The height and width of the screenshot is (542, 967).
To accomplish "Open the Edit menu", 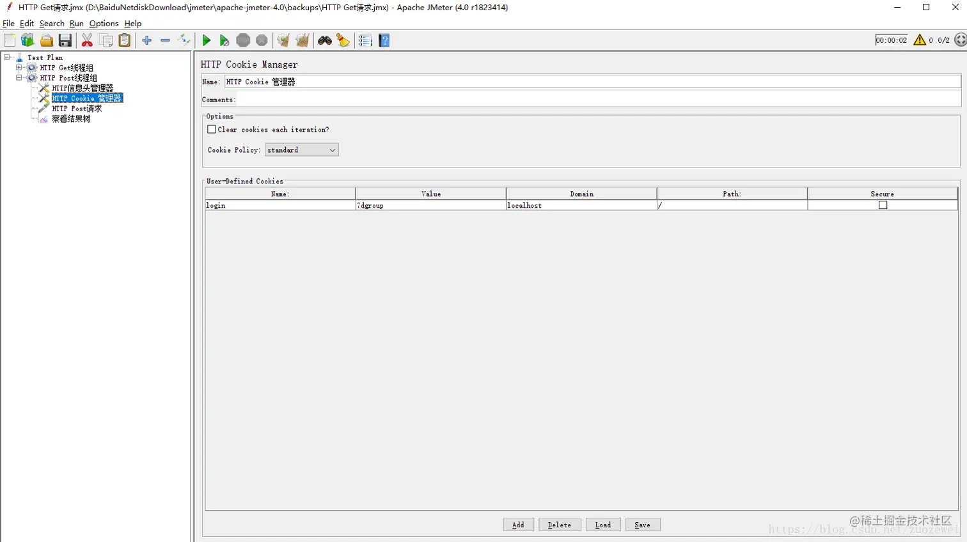I will tap(27, 23).
